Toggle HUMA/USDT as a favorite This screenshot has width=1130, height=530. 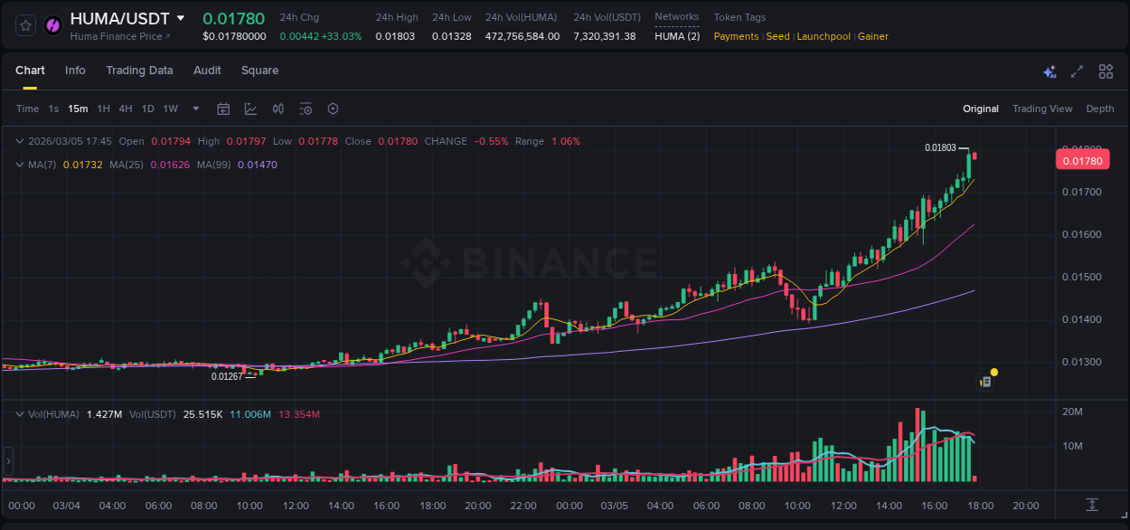point(24,24)
